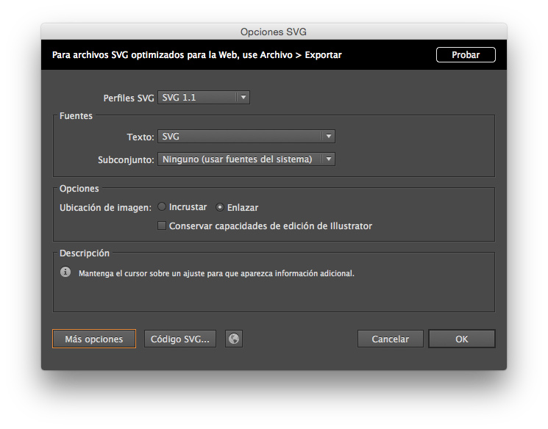Click the 'Ubicación de imagen:' label
This screenshot has width=548, height=429.
105,208
